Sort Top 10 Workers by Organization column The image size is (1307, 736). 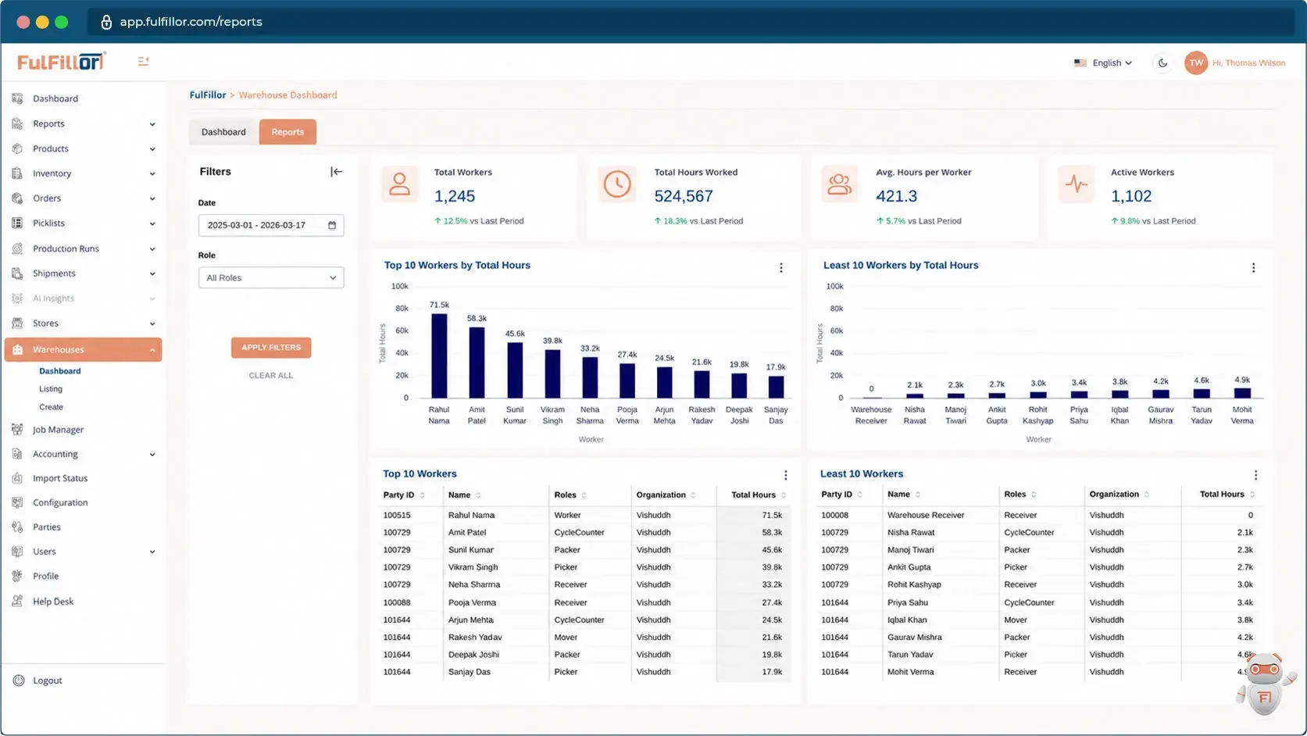tap(693, 495)
